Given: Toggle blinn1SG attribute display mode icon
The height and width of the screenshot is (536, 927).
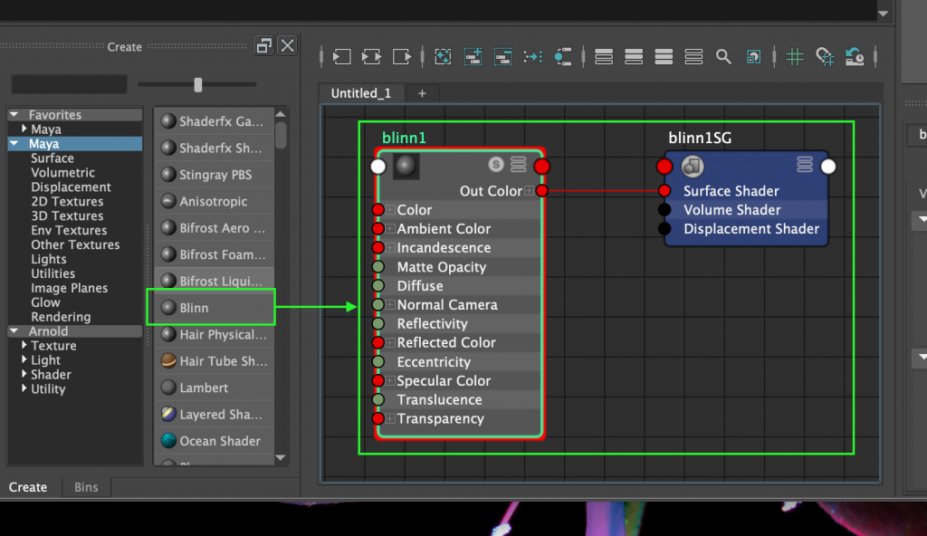Looking at the screenshot, I should tap(804, 163).
